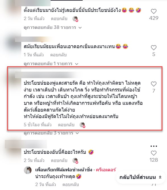Like the highlighted comment with 7 likes
Image resolution: width=167 pixels, height=190 pixels.
pos(154,84)
